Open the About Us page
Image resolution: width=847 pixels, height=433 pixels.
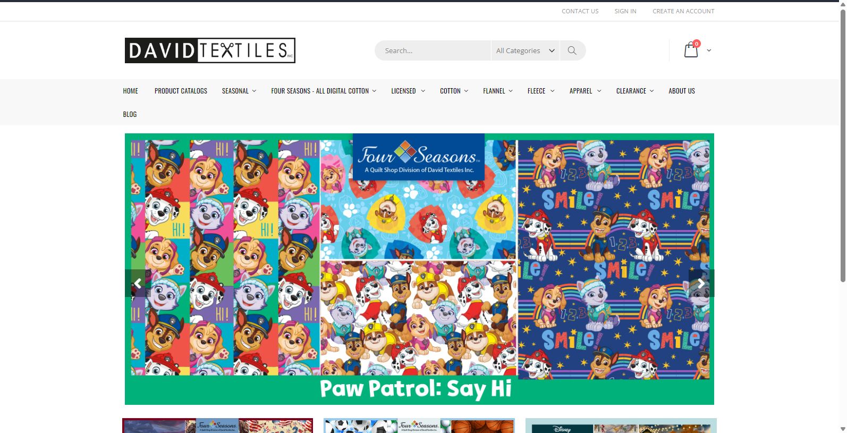[682, 91]
